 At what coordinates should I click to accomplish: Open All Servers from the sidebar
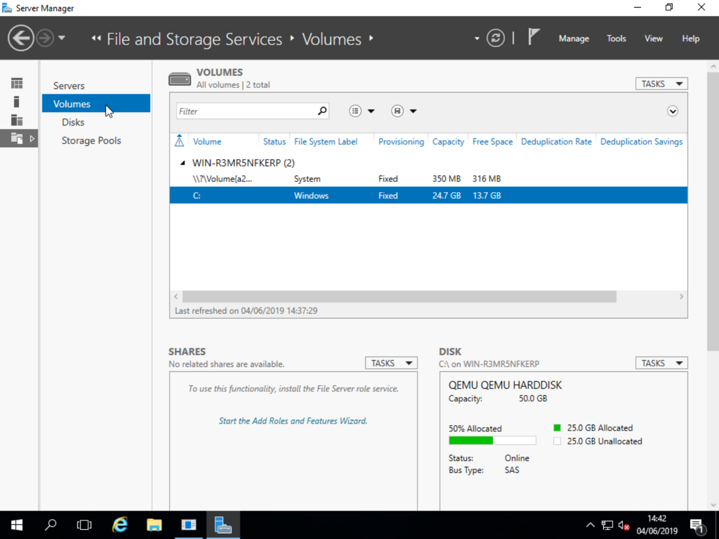coord(16,120)
